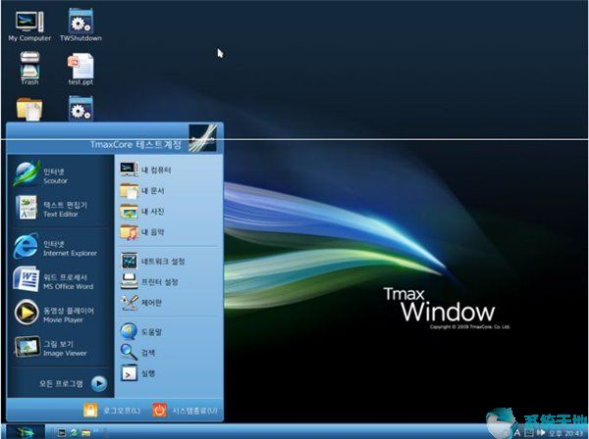Open the My Computer desktop icon
The height and width of the screenshot is (439, 589).
click(29, 25)
